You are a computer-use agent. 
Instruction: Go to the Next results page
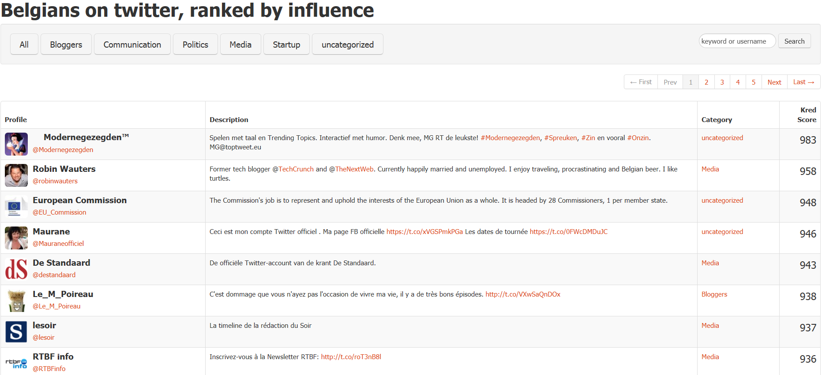pyautogui.click(x=774, y=82)
